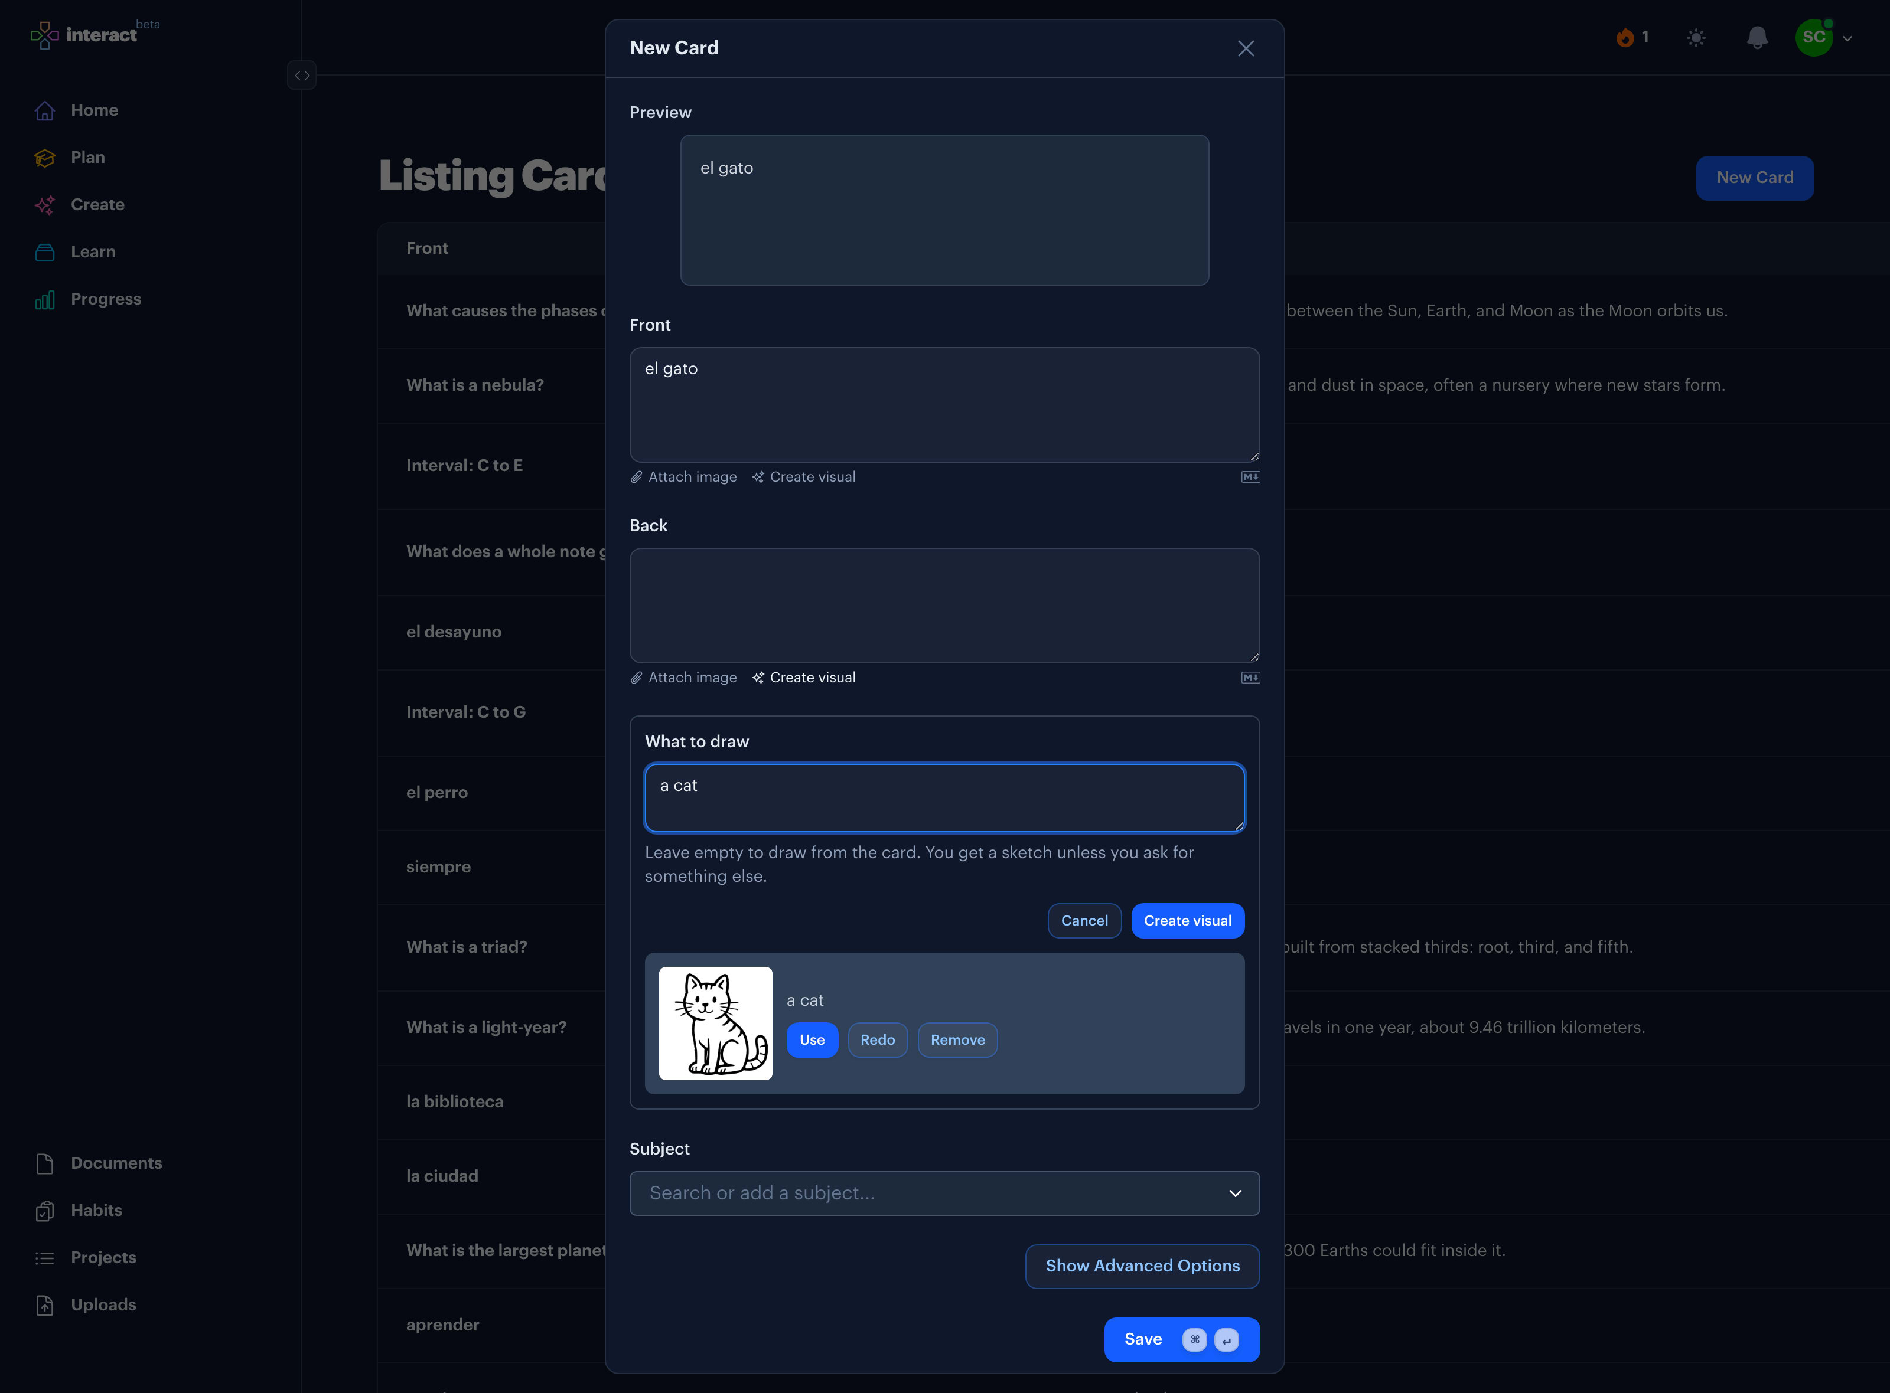Toggle Markdown icon under the Front field
1890x1393 pixels.
(x=1250, y=478)
